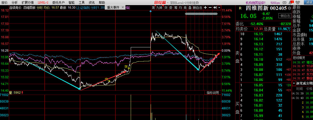Open the 资讯 menu in menu bar
313x120 pixels.
pyautogui.click(x=92, y=3)
